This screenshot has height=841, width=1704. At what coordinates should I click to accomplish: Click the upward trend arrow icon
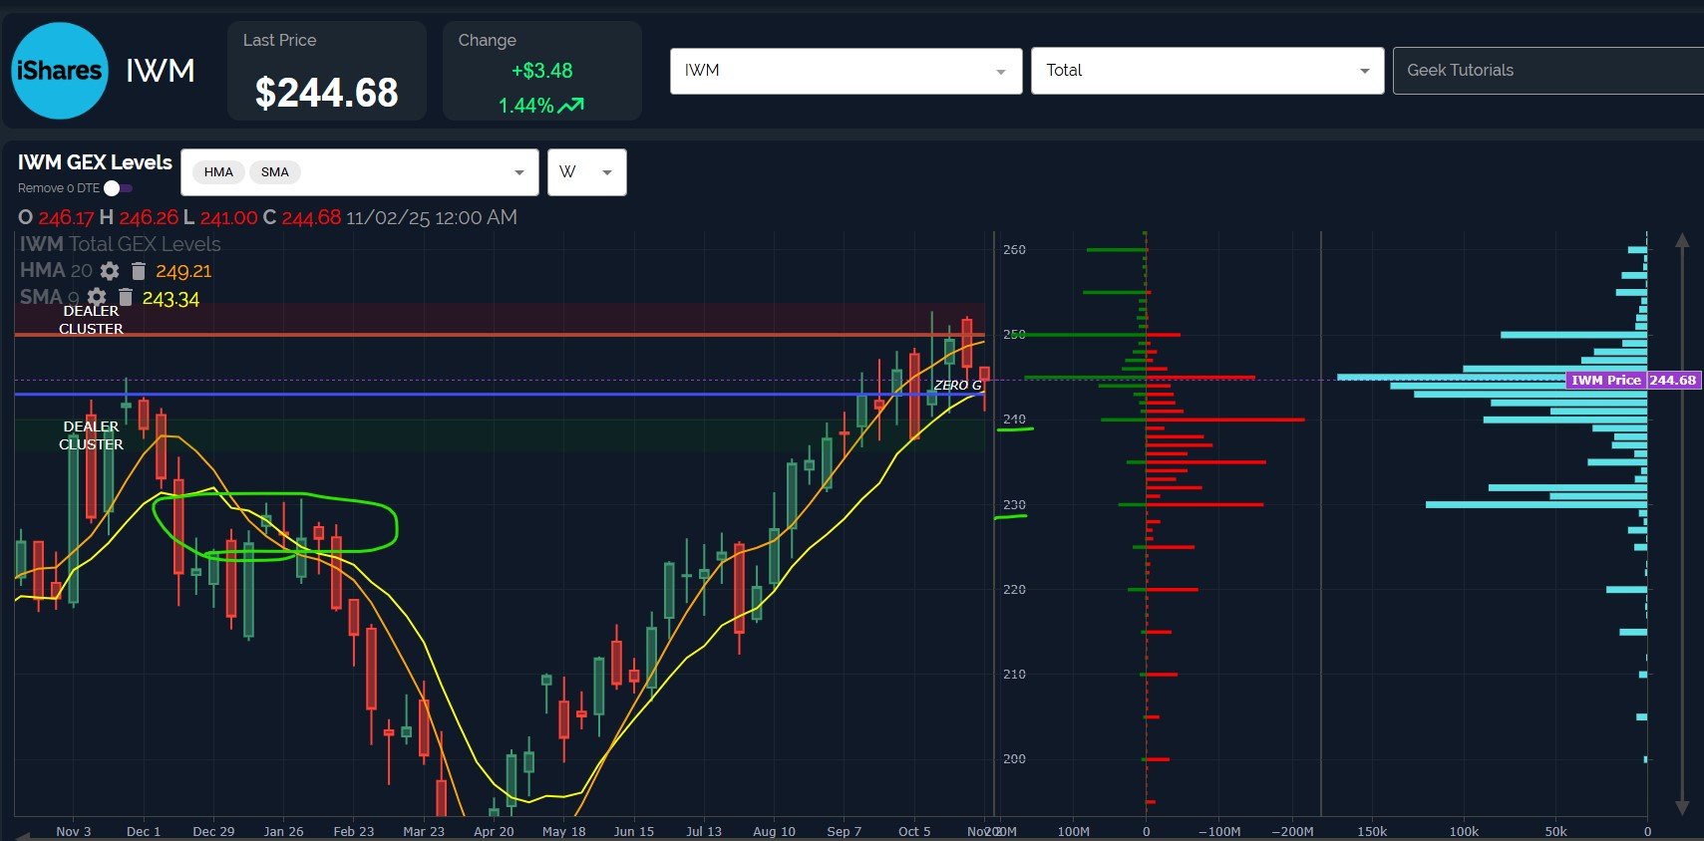click(571, 106)
